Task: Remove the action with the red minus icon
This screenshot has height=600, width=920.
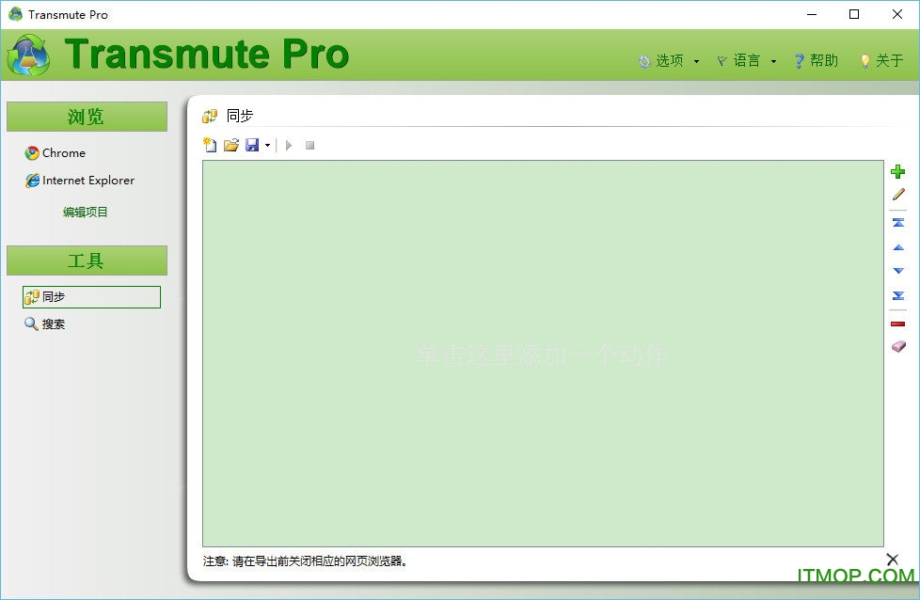Action: tap(897, 322)
